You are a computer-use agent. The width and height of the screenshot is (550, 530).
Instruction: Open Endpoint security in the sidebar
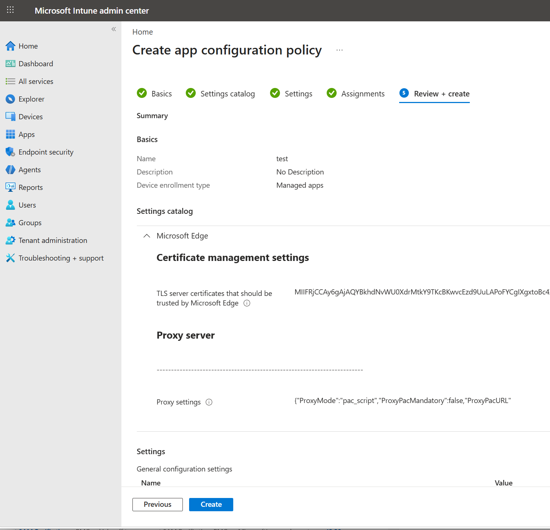tap(46, 152)
